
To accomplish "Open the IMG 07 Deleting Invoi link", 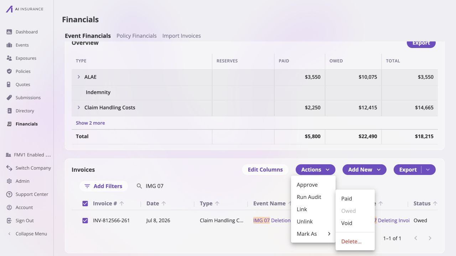I will (x=392, y=220).
